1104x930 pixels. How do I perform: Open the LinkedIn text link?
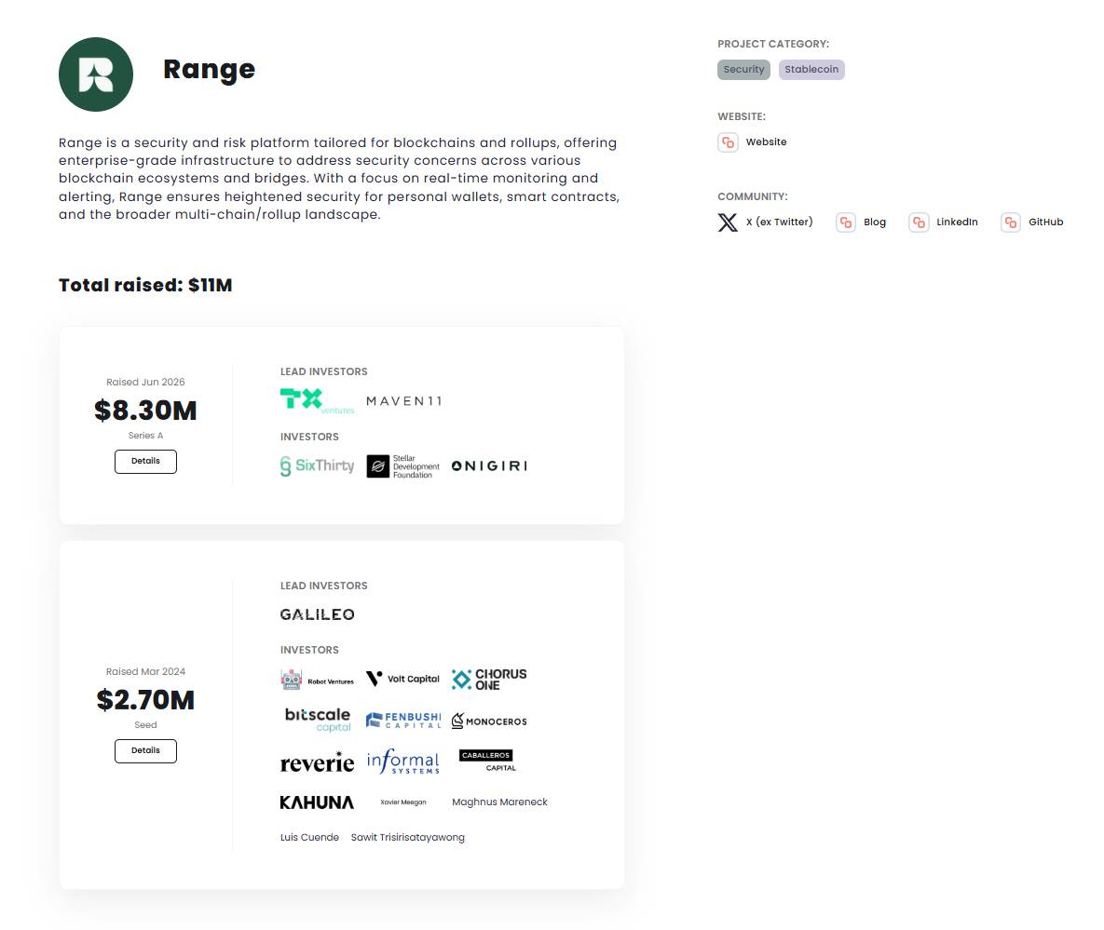point(957,222)
